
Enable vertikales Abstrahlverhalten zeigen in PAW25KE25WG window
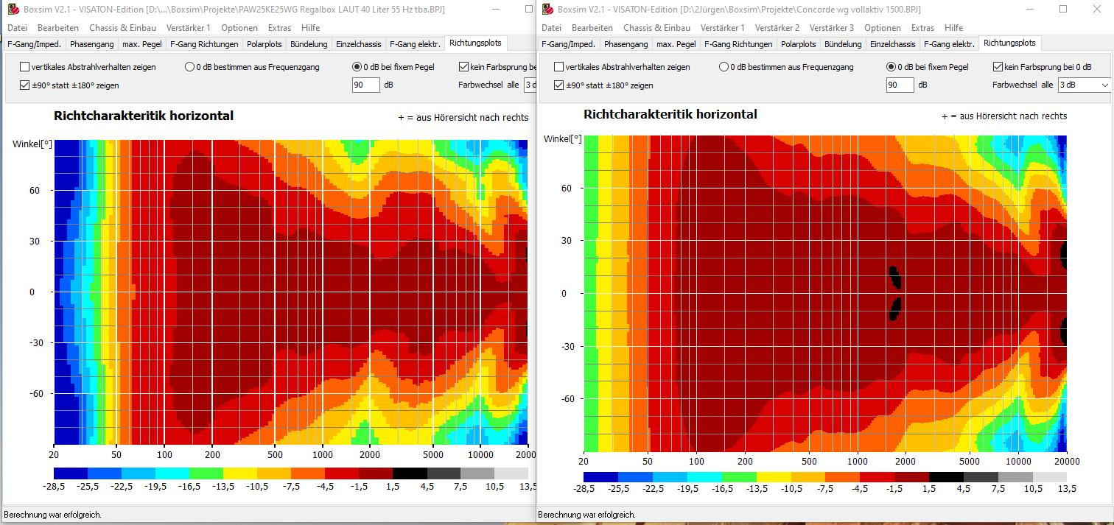[25, 67]
